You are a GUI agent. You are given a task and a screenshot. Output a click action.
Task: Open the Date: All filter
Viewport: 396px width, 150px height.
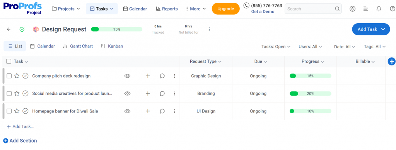point(345,47)
